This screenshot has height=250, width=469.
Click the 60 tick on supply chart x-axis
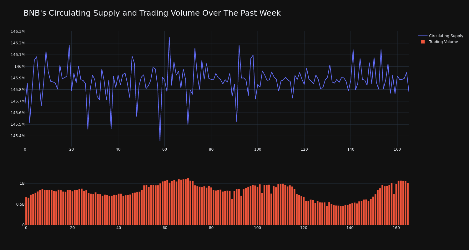point(164,149)
